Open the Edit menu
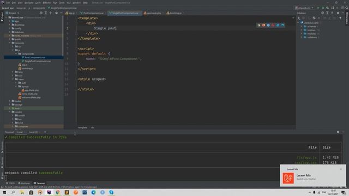This screenshot has width=349, height=196. click(14, 3)
